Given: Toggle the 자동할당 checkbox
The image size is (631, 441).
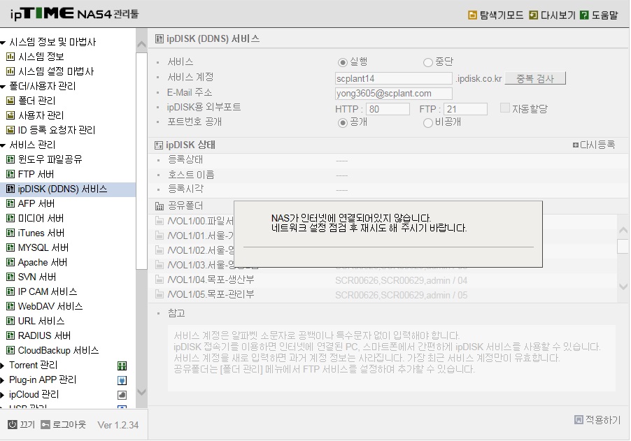Looking at the screenshot, I should (x=504, y=108).
